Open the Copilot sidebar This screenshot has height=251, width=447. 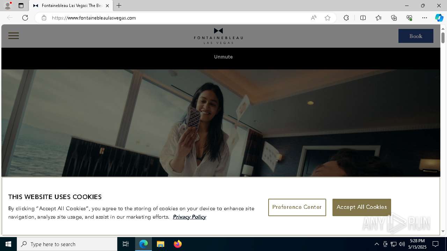[439, 18]
